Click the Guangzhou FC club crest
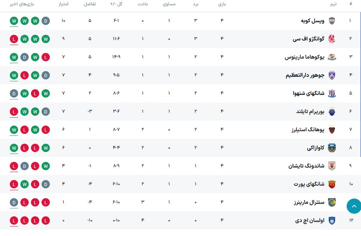Viewport: 361px width, 236px height. coord(332,39)
